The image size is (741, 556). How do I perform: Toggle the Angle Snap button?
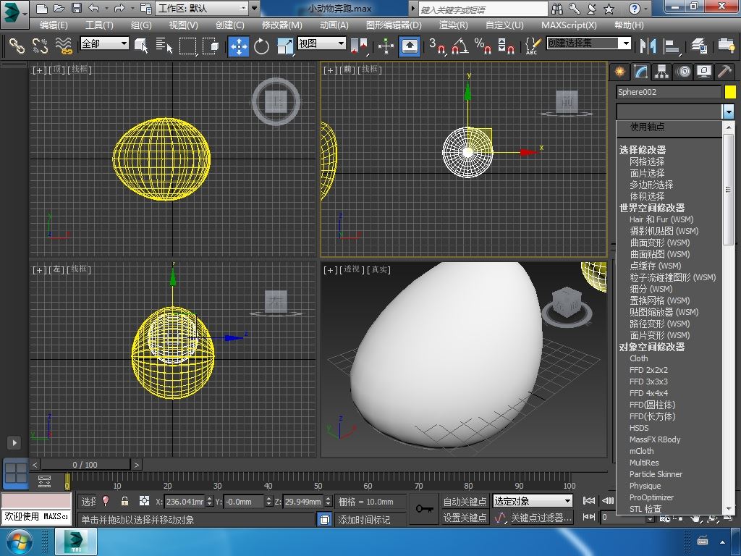click(460, 46)
